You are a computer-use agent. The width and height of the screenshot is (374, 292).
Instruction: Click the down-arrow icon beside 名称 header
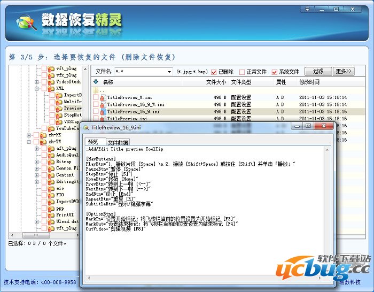pyautogui.click(x=96, y=82)
